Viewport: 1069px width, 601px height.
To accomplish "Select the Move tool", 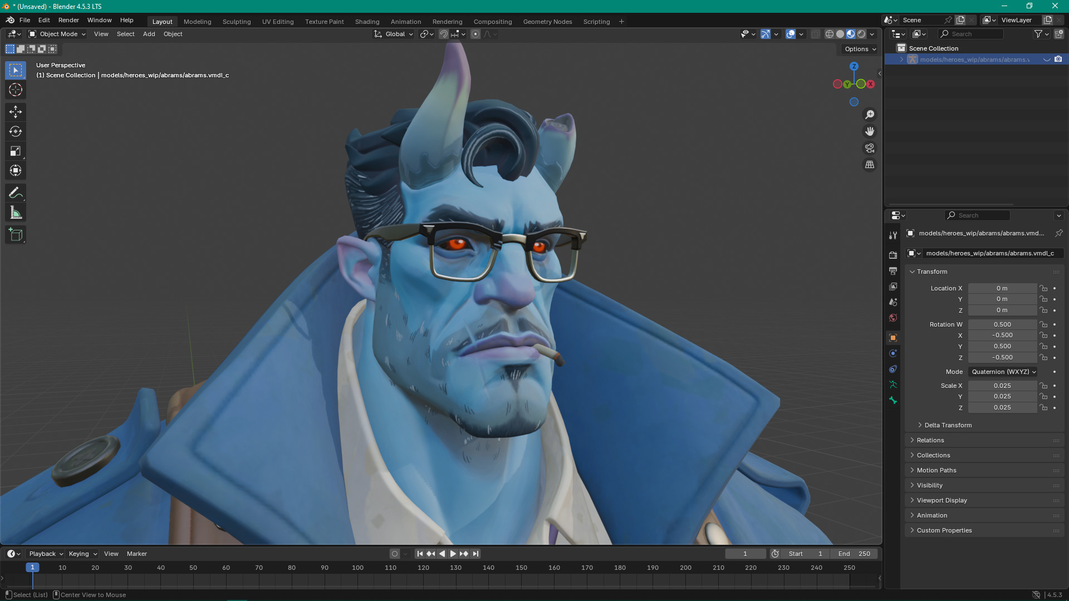I will pos(16,112).
